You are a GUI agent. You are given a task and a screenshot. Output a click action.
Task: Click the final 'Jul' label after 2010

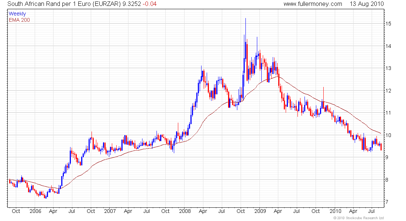click(x=372, y=211)
